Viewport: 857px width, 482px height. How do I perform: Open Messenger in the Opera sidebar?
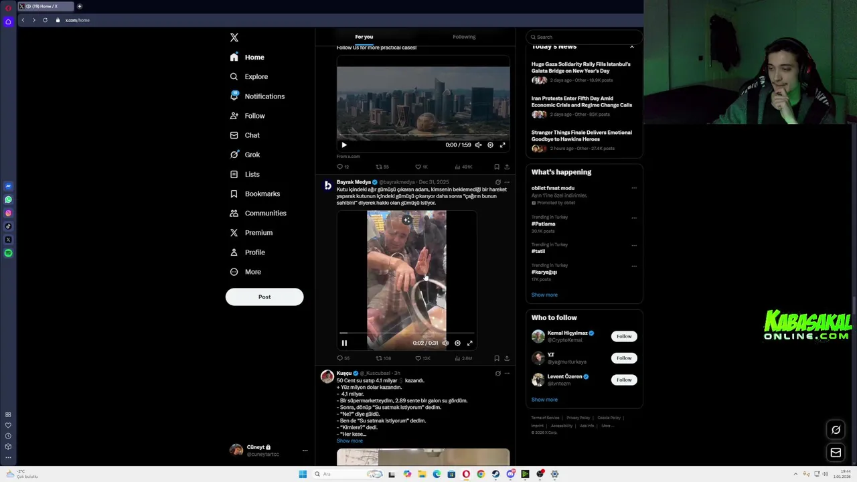8,186
